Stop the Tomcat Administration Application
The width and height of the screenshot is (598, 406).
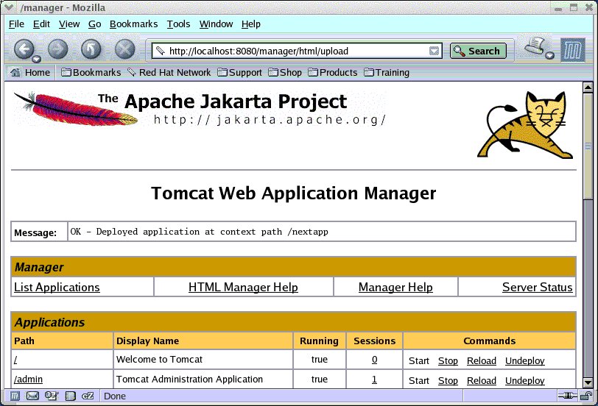click(448, 380)
